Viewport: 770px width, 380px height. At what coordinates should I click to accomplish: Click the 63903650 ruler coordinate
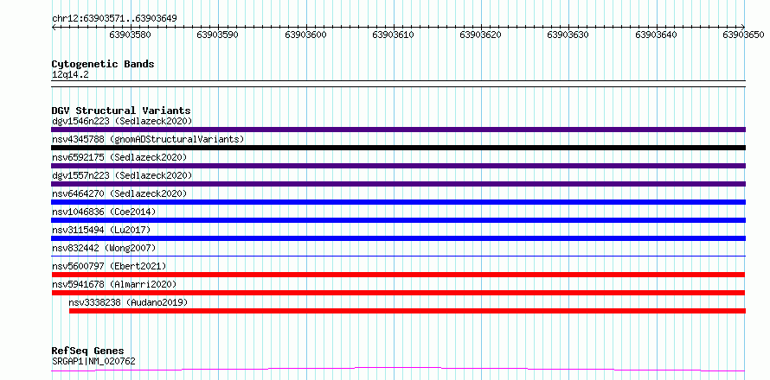pyautogui.click(x=743, y=35)
